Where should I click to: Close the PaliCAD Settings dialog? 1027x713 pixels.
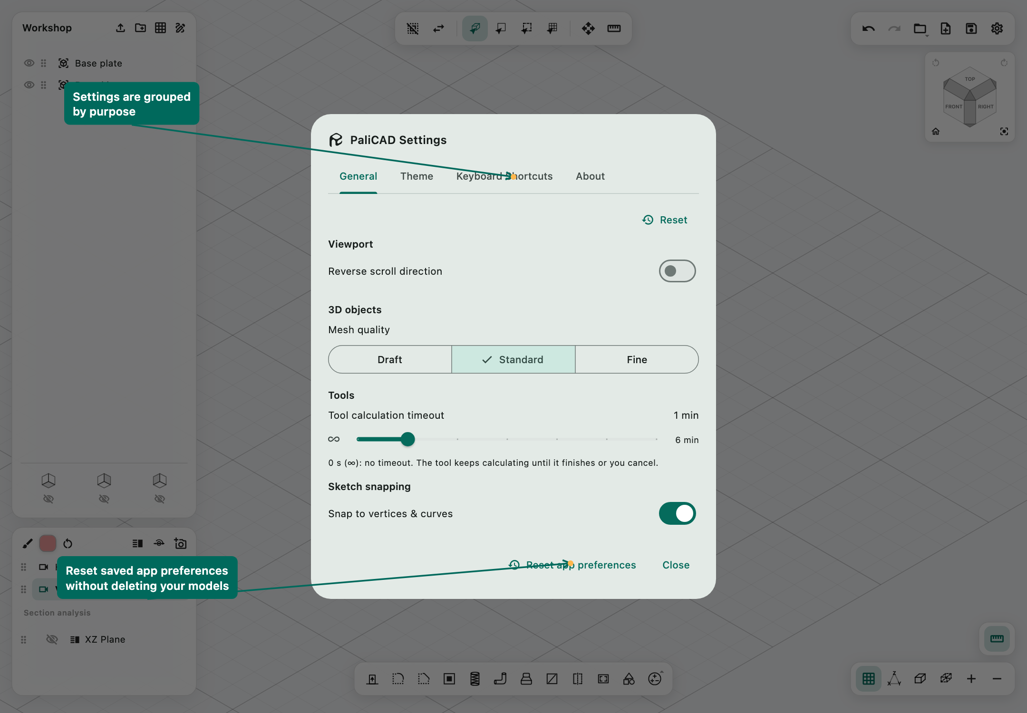point(676,565)
